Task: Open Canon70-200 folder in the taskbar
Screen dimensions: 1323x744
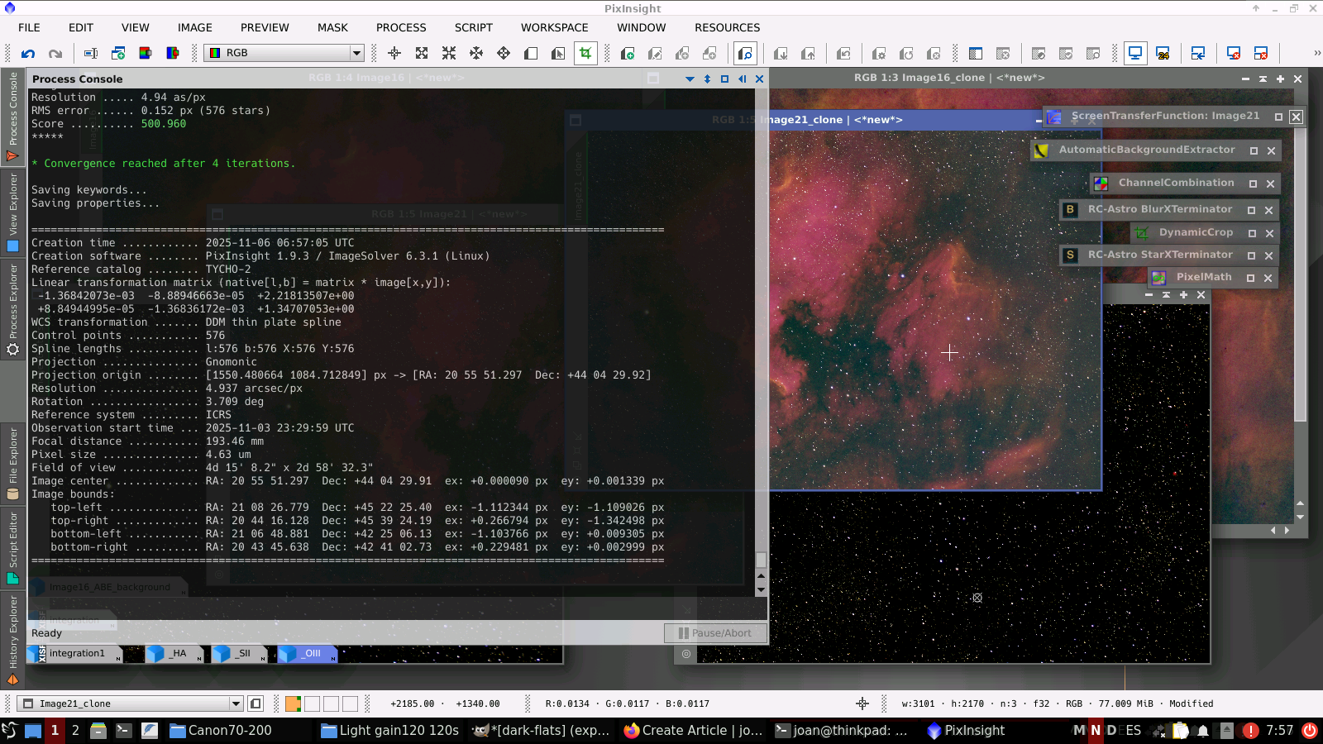Action: coord(221,731)
